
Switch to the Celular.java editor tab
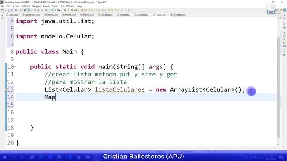click(x=105, y=15)
